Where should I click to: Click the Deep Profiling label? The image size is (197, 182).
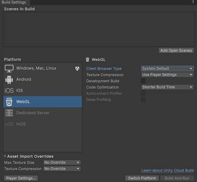pos(98,100)
